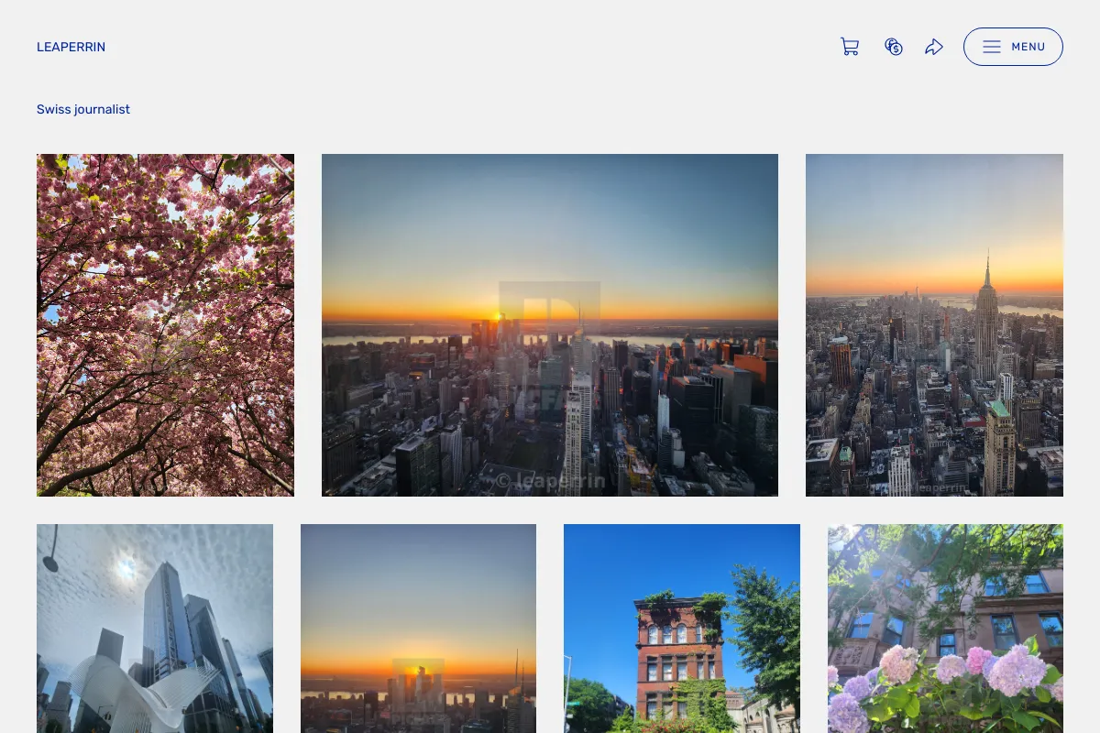Open the wide sunset skyline photo

(550, 325)
